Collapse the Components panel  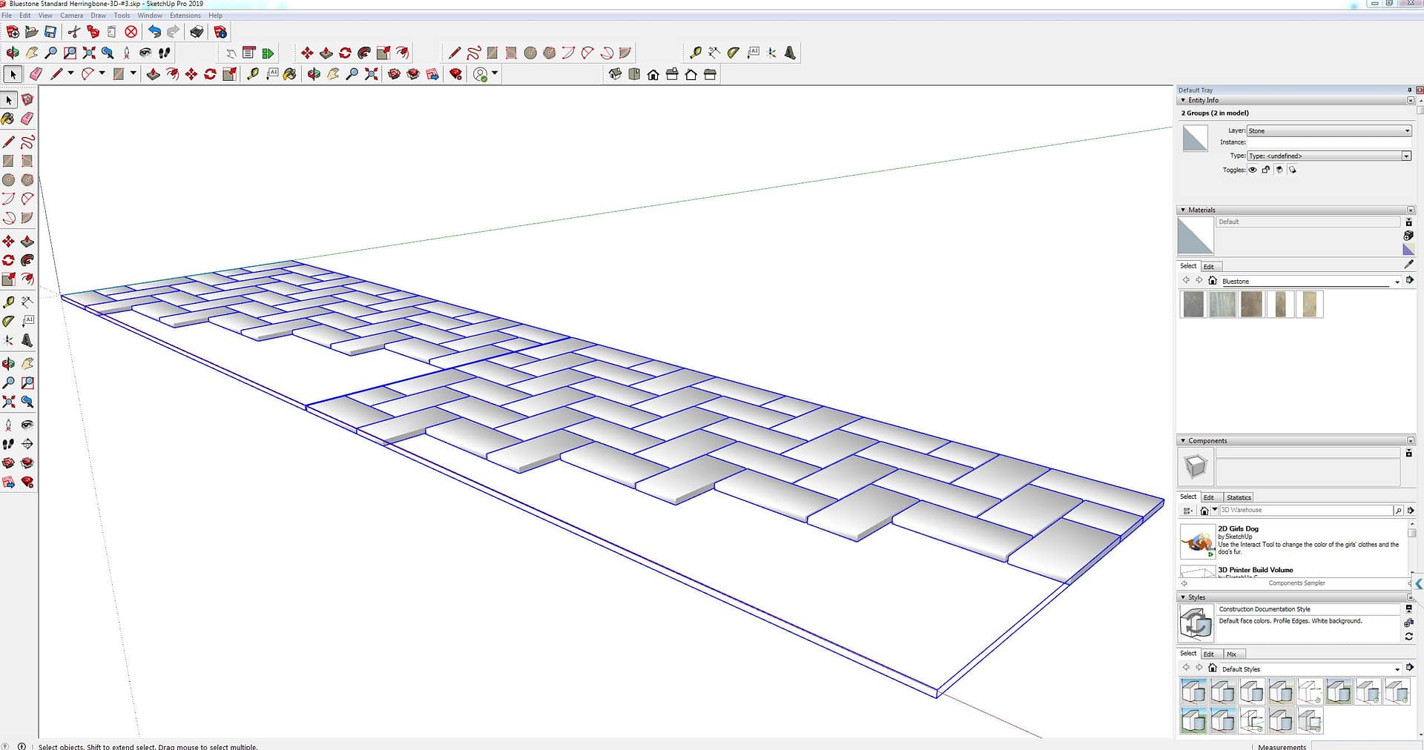click(x=1183, y=441)
